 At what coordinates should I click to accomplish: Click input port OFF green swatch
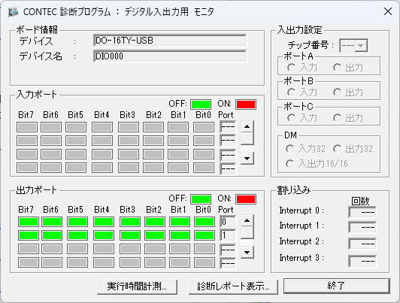[201, 105]
